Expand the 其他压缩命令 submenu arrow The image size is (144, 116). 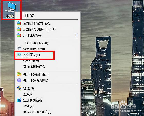point(77,35)
